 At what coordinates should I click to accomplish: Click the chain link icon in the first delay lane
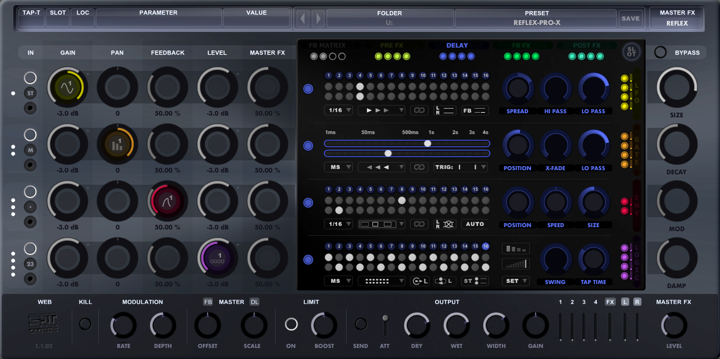tap(419, 109)
